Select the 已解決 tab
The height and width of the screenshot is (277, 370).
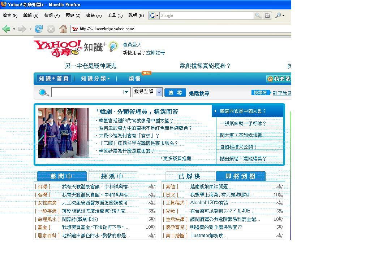click(x=189, y=176)
